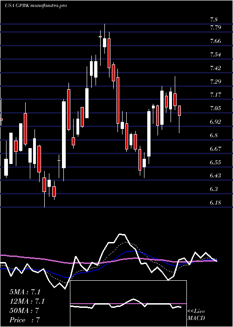Click the 'Price : 7' readout
Image resolution: width=233 pixels, height=327 pixels.
(x=24, y=320)
